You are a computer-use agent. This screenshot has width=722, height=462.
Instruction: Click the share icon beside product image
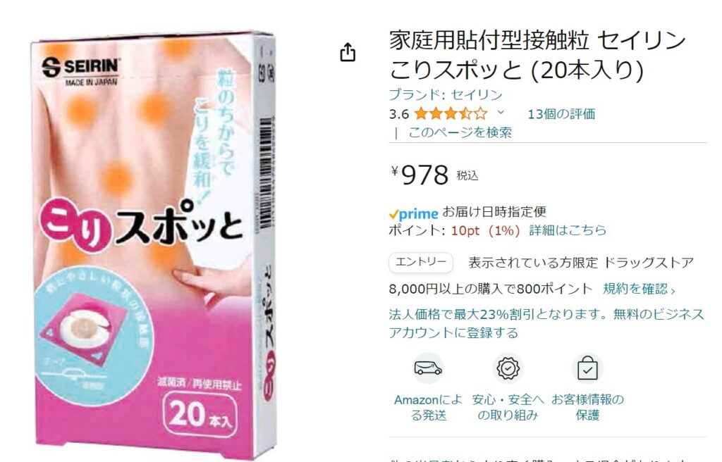click(x=348, y=52)
